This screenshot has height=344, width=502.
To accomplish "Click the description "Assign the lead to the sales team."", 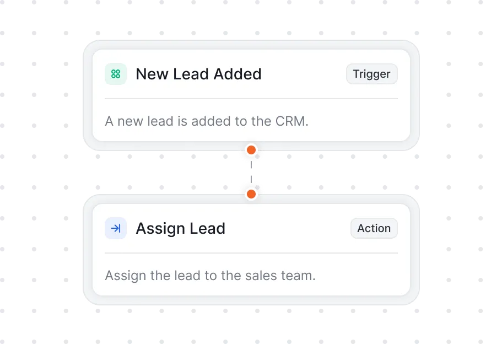I will (210, 275).
